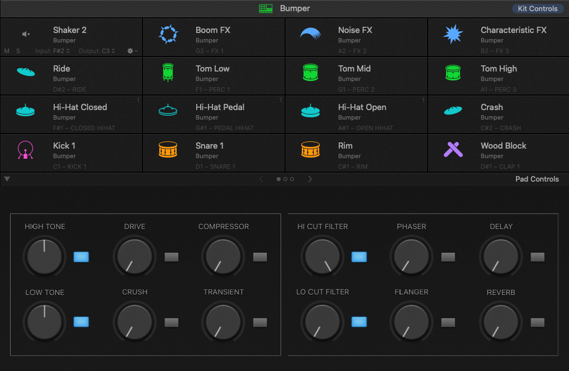Select the first page indicator dot
This screenshot has width=569, height=371.
pyautogui.click(x=278, y=179)
